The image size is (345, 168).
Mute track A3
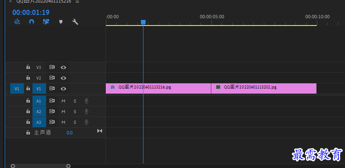tap(63, 122)
